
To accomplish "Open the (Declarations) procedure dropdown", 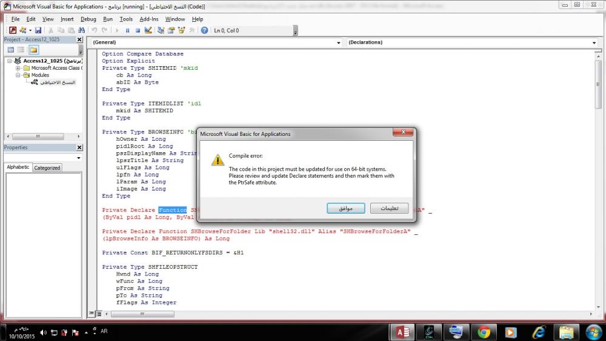I will [x=594, y=42].
